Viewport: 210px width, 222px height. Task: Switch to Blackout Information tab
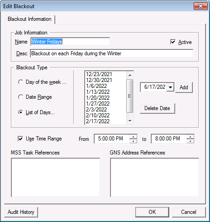(29, 19)
